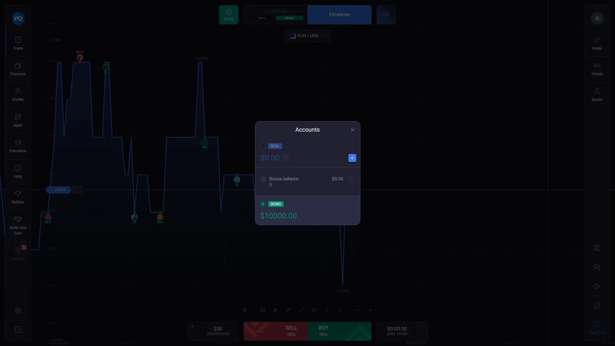
Task: Open the Deals panel
Action: point(597,43)
